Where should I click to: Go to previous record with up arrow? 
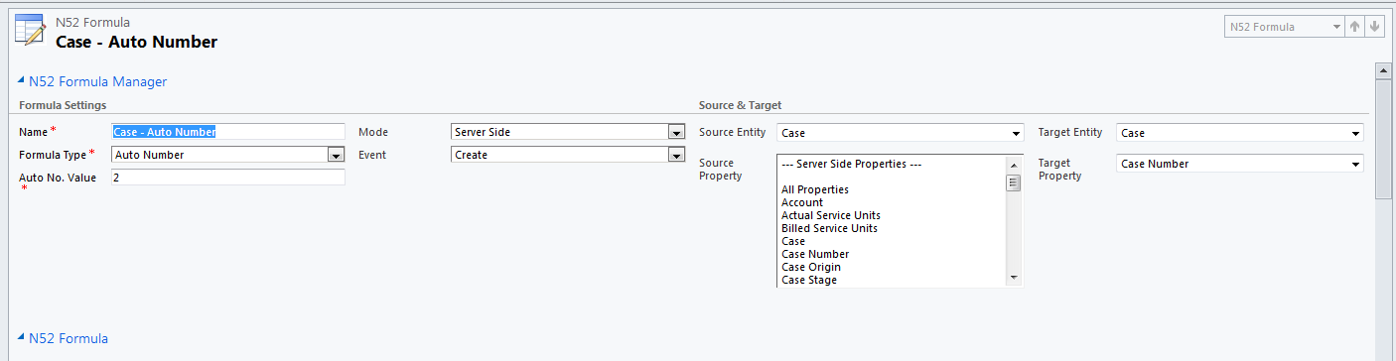[x=1354, y=27]
